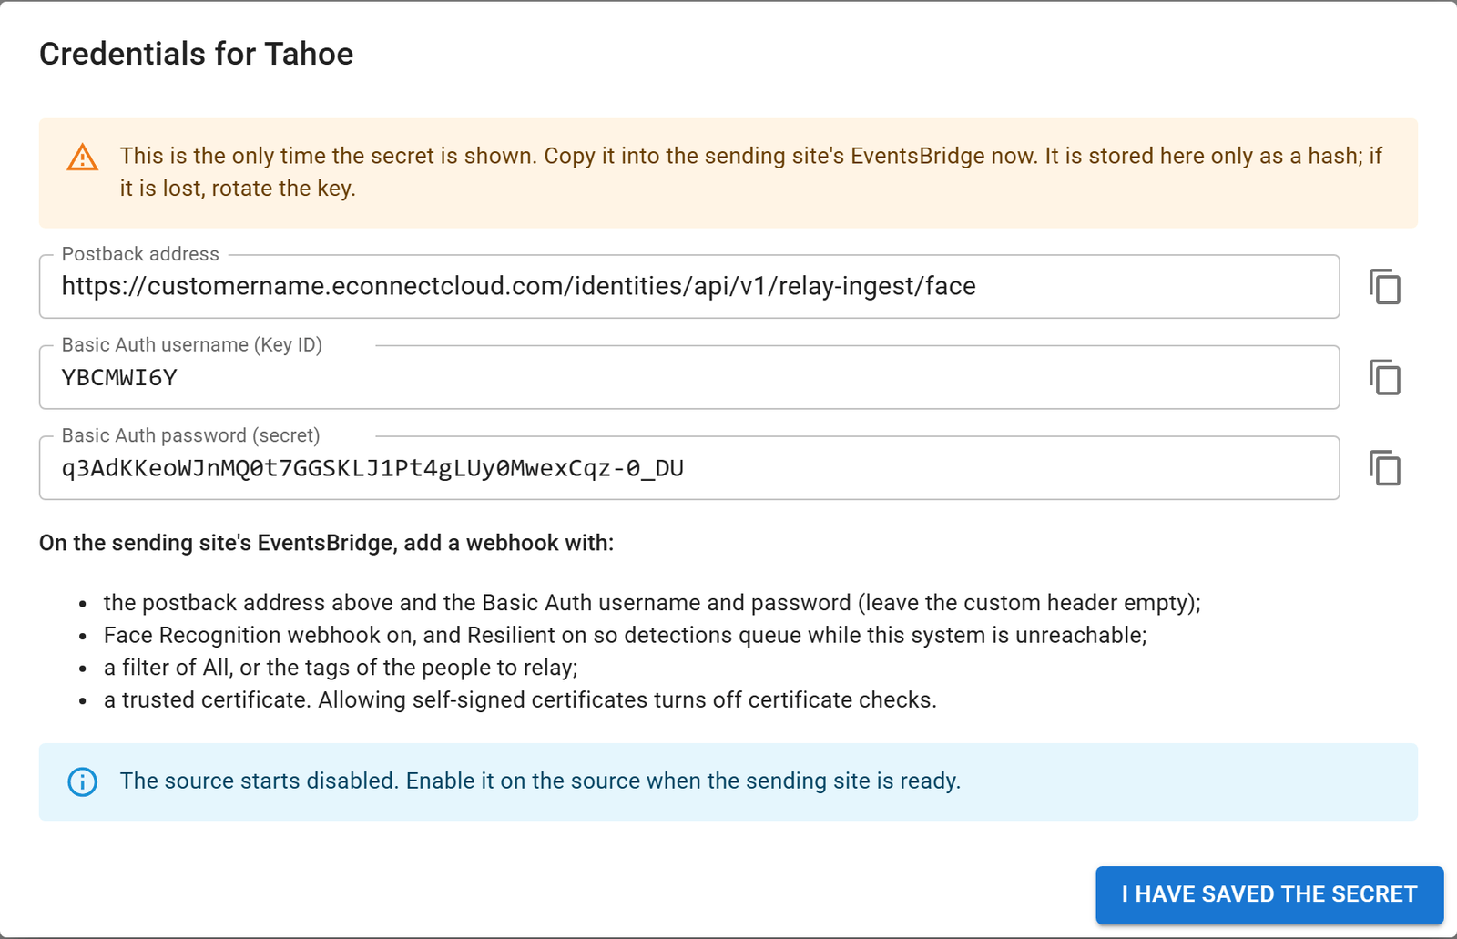Click the orange warning triangle icon

pyautogui.click(x=83, y=158)
